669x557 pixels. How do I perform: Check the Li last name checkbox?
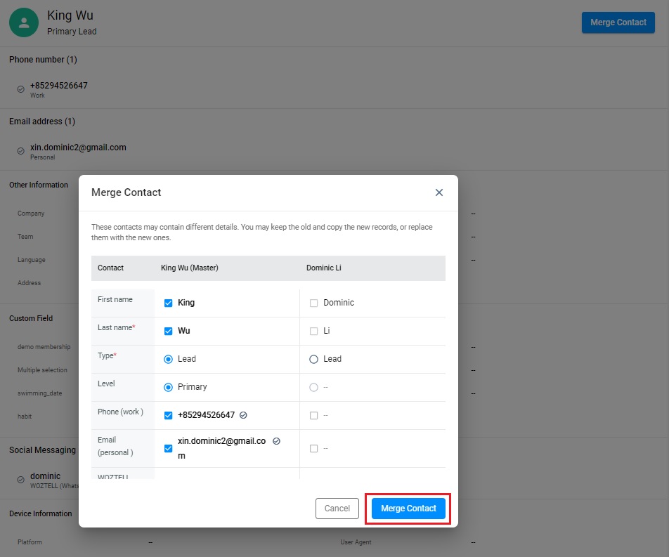(x=314, y=331)
